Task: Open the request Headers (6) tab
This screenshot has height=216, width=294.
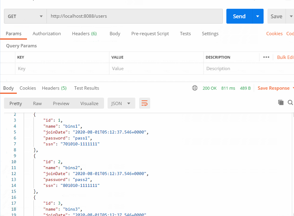Action: [84, 34]
